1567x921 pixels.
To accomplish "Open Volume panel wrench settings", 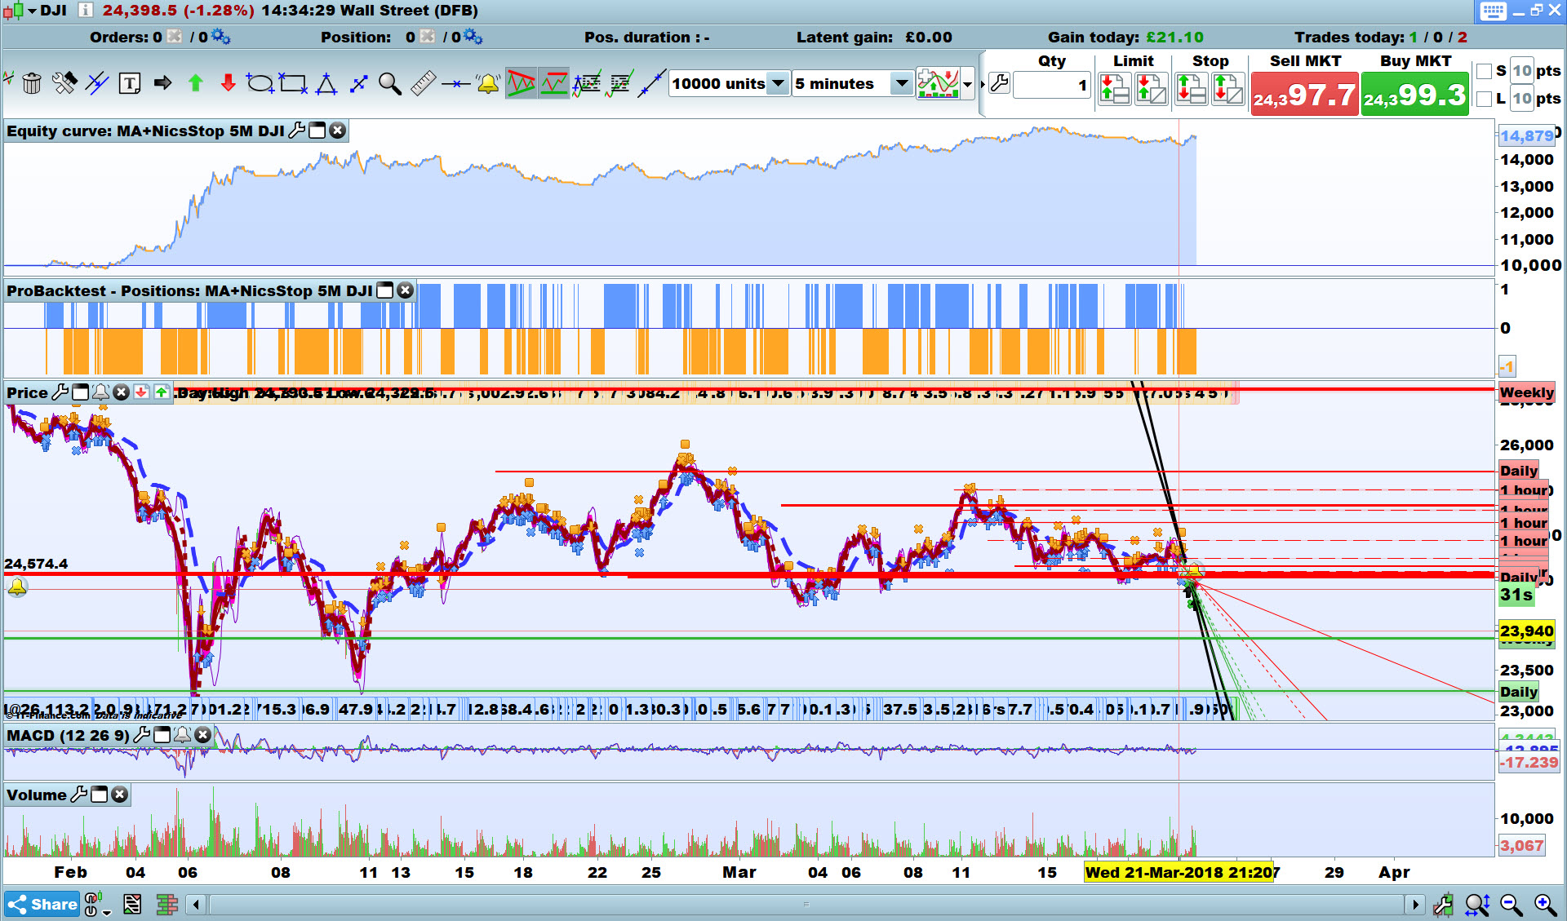I will (79, 795).
